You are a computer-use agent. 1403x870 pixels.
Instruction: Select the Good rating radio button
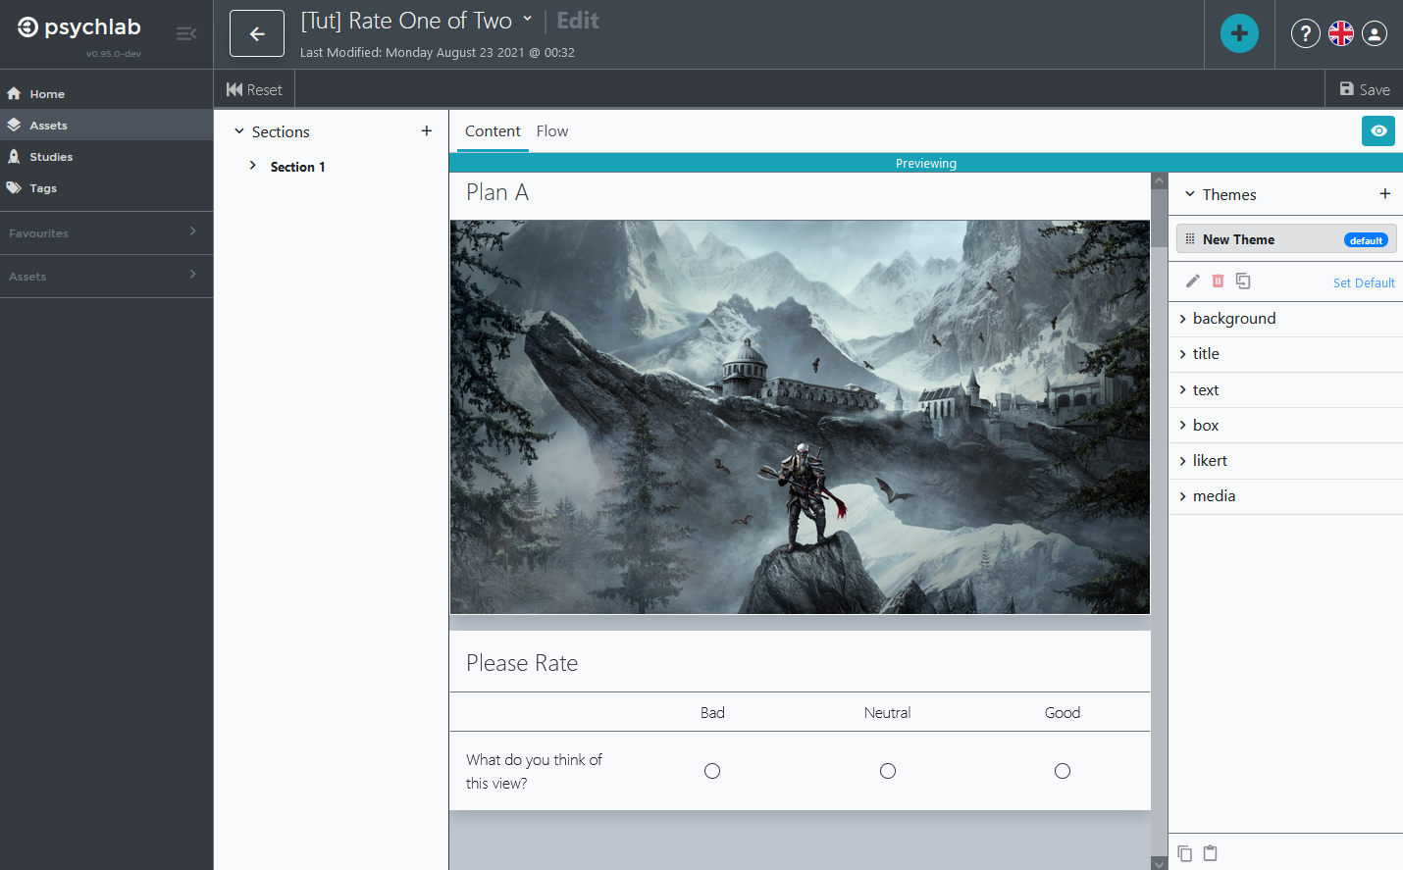pyautogui.click(x=1062, y=771)
